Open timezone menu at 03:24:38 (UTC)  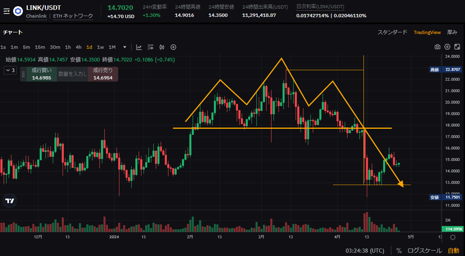coord(366,250)
